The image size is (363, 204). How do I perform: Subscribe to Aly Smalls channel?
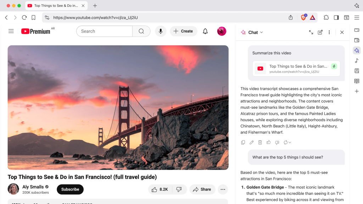pos(70,189)
